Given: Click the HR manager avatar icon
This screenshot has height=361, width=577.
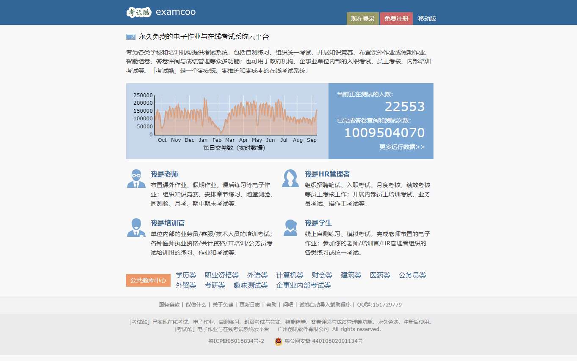Looking at the screenshot, I should pyautogui.click(x=290, y=178).
